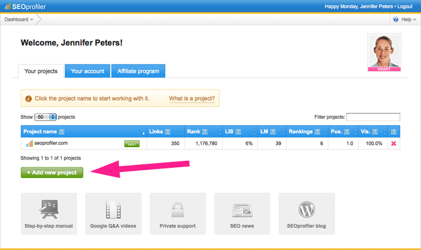Open the SEOprofiler blog WordPress tile
421x250 pixels.
[307, 213]
